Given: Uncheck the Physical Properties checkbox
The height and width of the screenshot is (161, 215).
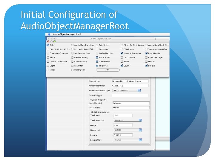Looking at the screenshot, I should [x=122, y=53].
